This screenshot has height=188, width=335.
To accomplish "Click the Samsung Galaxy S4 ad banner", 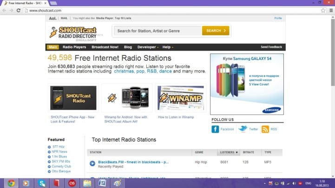I will [247, 84].
